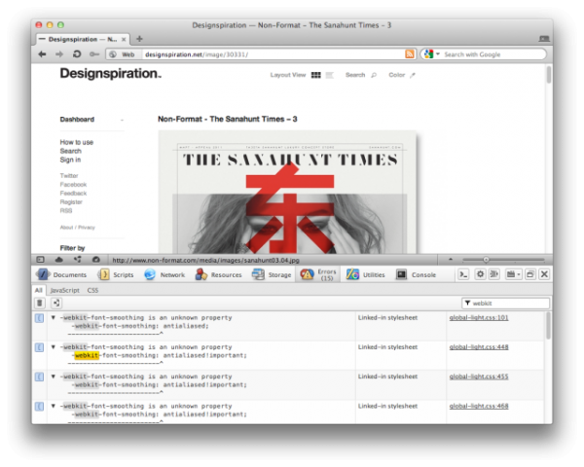Viewport: 584px width, 467px height.
Task: Switch to the Errors (15) panel
Action: pyautogui.click(x=318, y=274)
